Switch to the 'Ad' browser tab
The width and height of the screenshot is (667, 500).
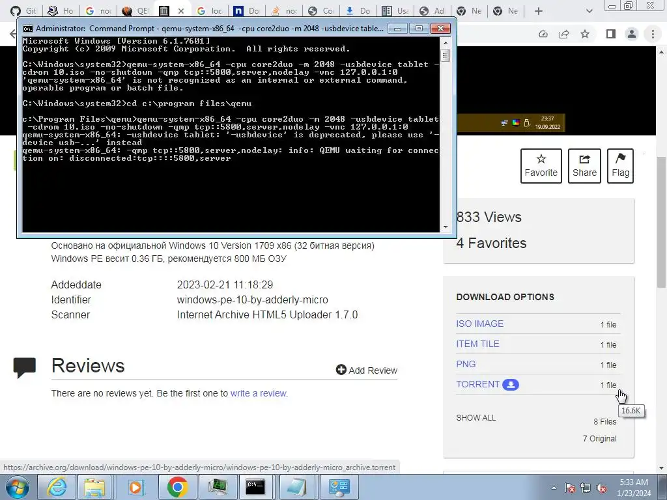[433, 10]
